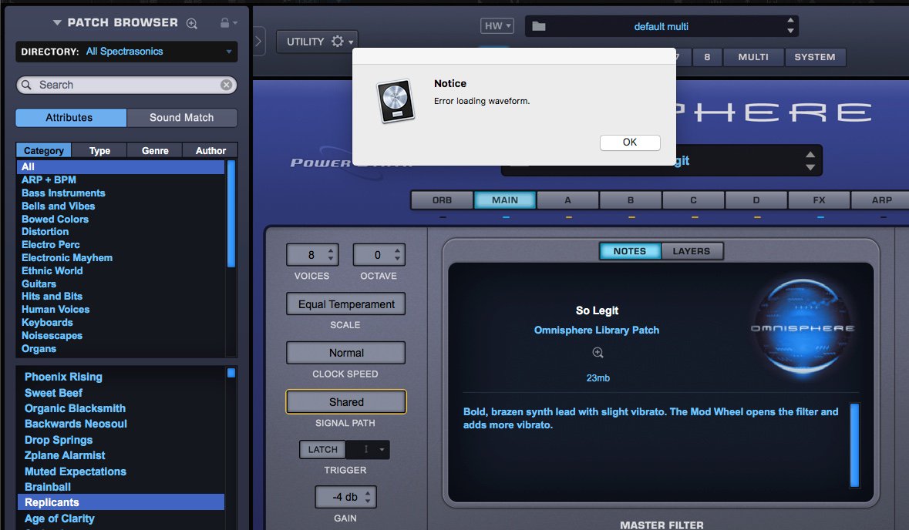Click the Search input field
Screen dimensions: 909x530
click(126, 86)
